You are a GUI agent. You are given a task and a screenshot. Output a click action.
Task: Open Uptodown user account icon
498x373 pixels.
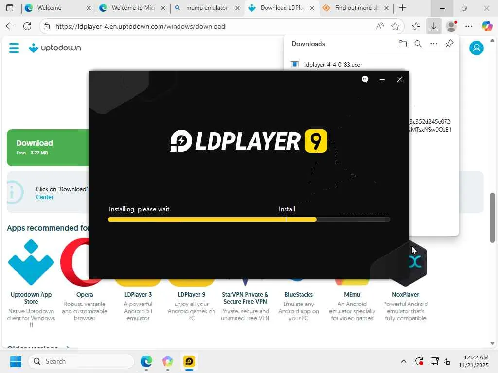pyautogui.click(x=477, y=48)
